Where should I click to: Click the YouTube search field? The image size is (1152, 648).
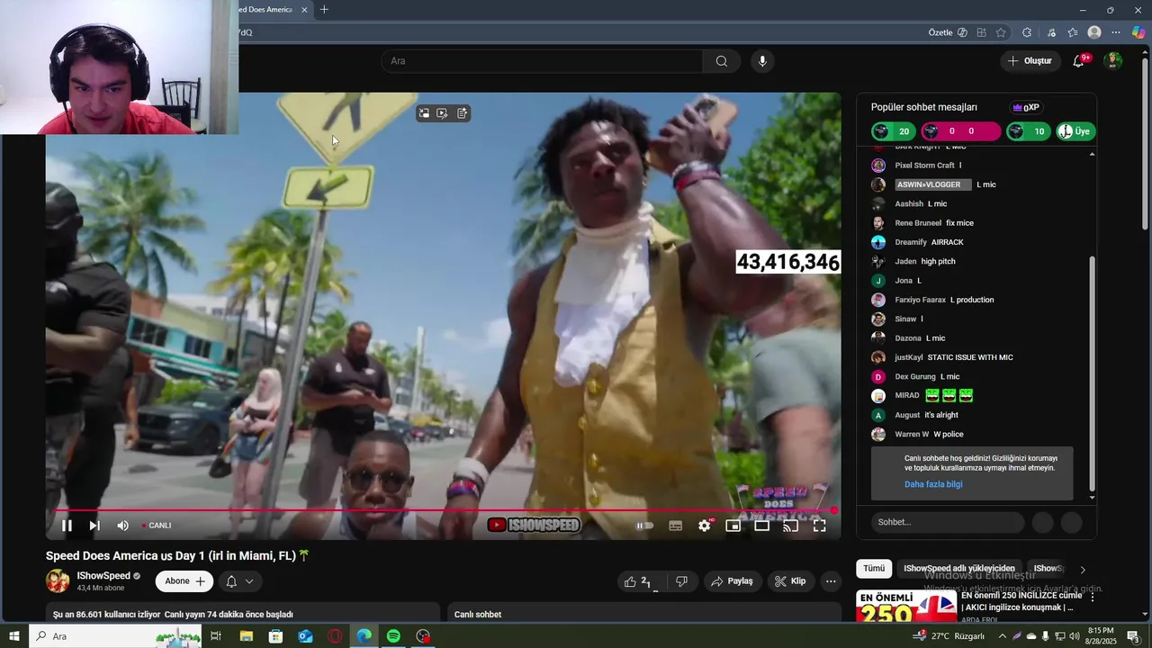tap(542, 61)
